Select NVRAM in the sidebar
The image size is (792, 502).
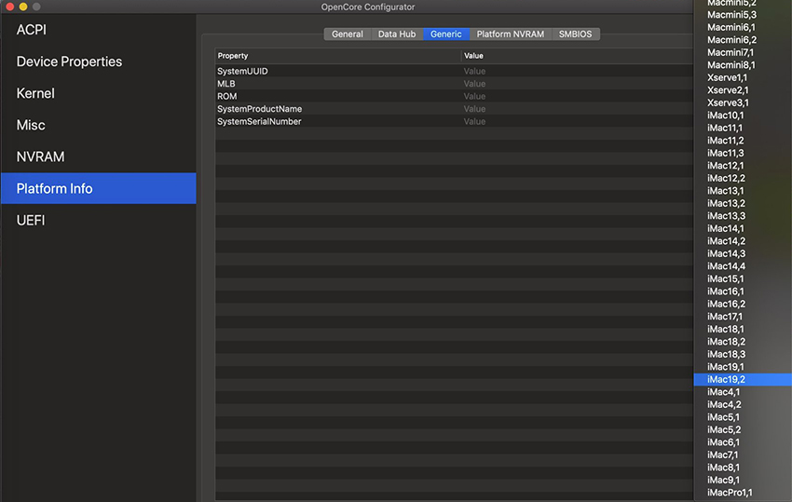(x=99, y=157)
